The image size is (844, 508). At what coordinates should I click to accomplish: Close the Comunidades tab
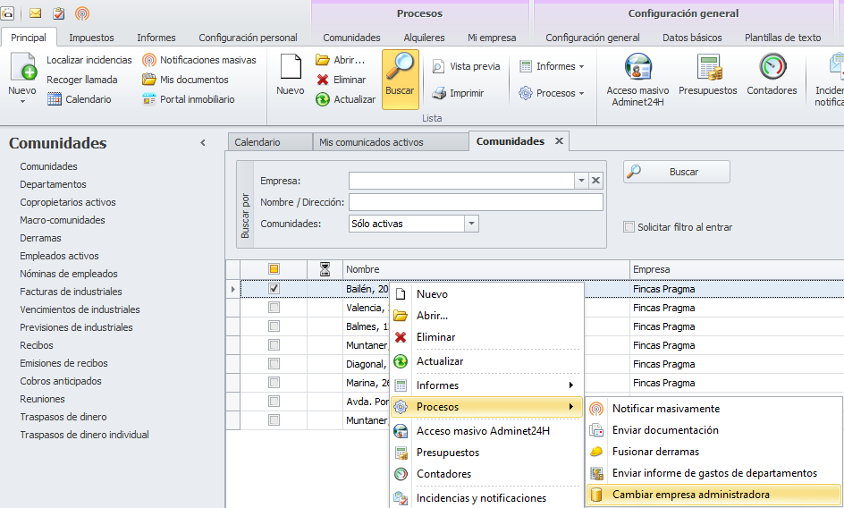tap(559, 141)
